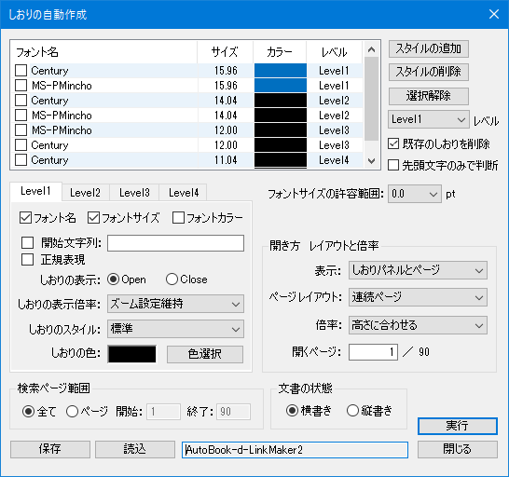Screen dimensions: 509x477
Task: Click the scroll up arrow in font list
Action: (x=372, y=49)
